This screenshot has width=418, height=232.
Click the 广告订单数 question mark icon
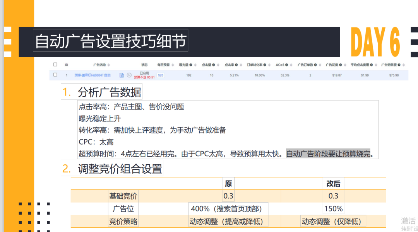click(x=315, y=64)
